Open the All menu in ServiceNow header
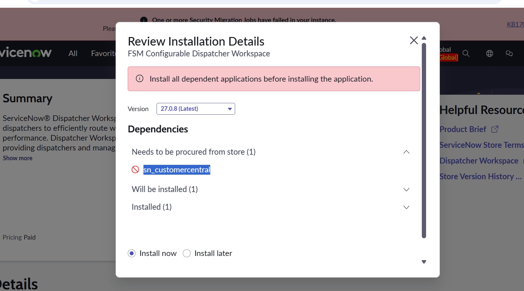The height and width of the screenshot is (291, 524). click(x=73, y=53)
